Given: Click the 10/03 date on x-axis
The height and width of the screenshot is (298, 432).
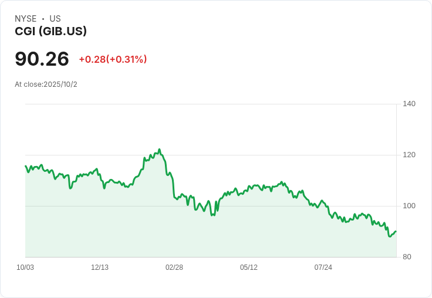Looking at the screenshot, I should coord(25,267).
